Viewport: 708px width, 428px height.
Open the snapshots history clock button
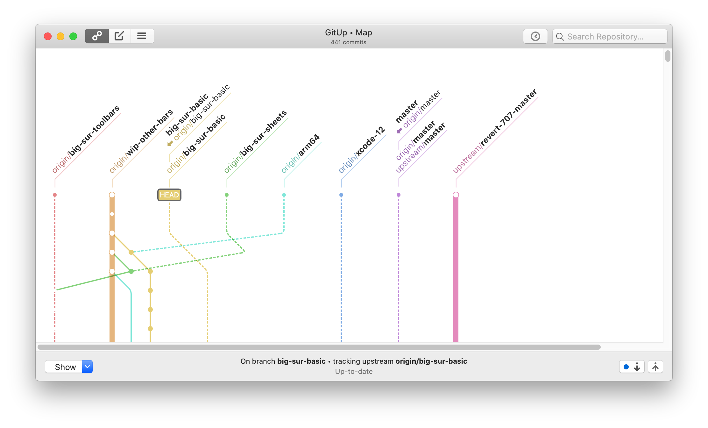[535, 36]
